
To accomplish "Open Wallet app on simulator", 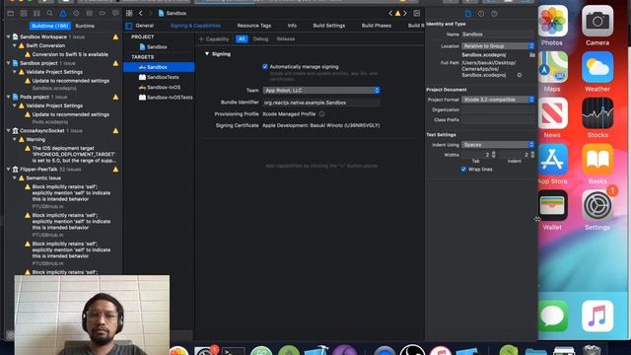I will tap(552, 206).
